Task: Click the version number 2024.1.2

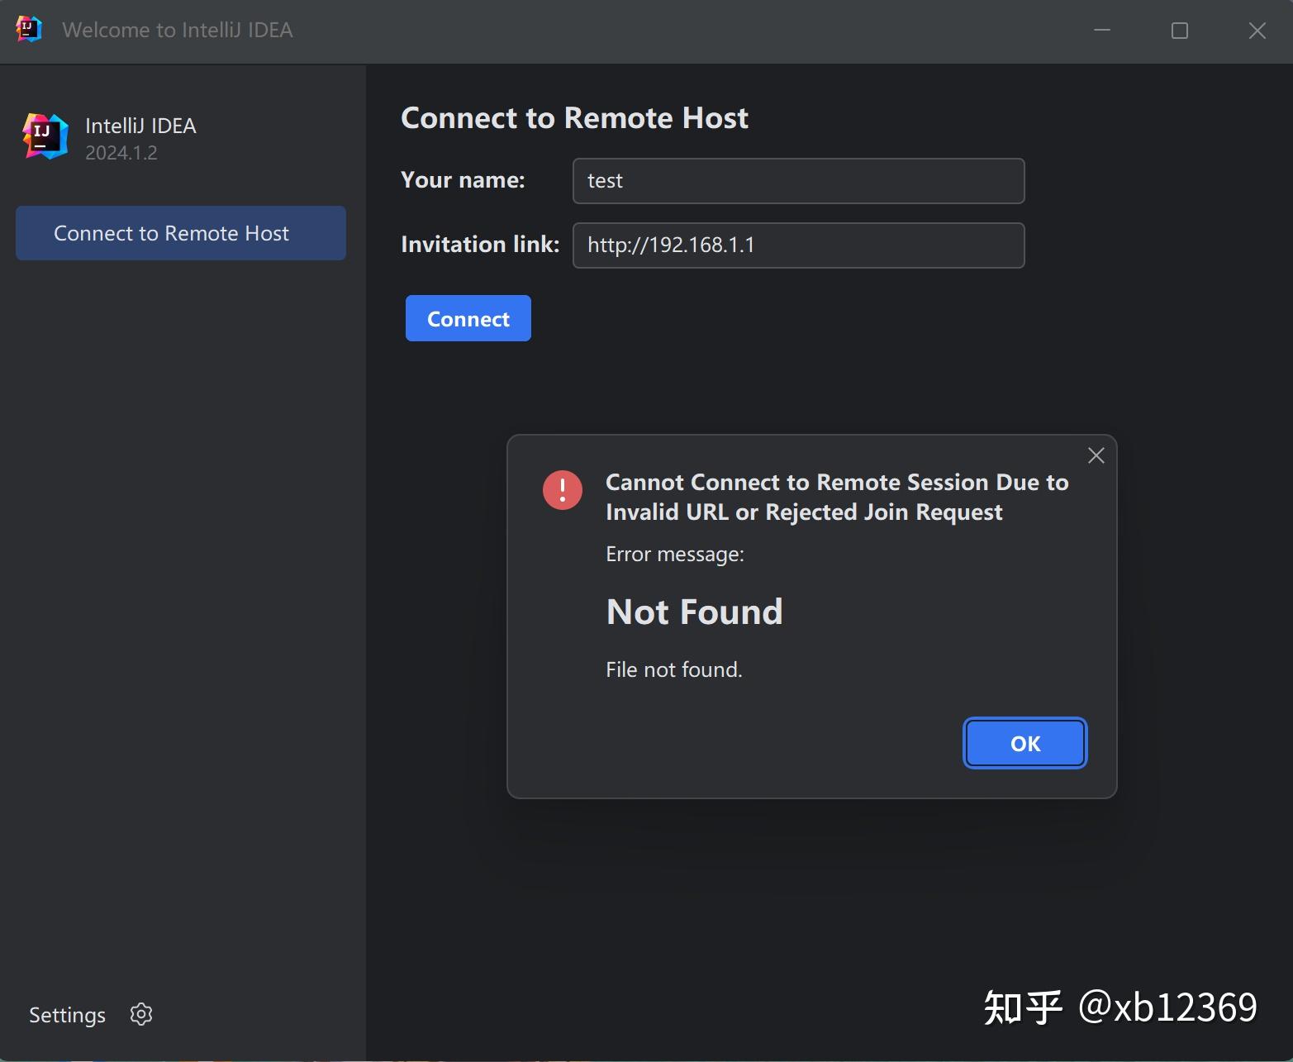Action: (x=121, y=152)
